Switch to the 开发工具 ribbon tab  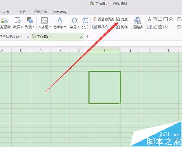coord(40,12)
